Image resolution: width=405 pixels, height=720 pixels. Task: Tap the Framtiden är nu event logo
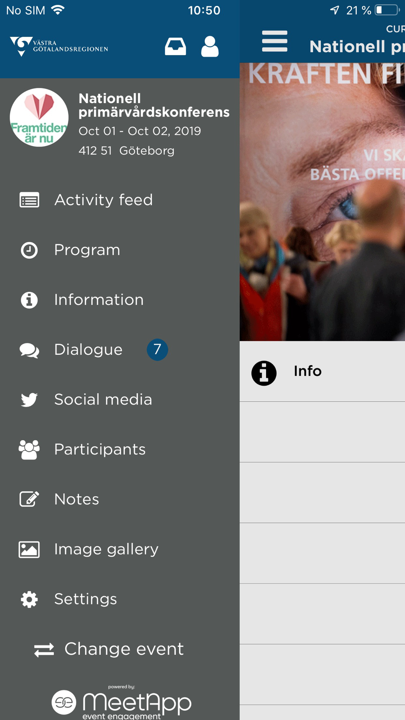39,117
